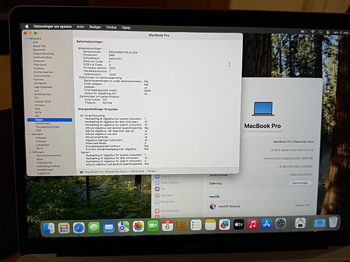The width and height of the screenshot is (350, 262).
Task: Open the Apple menu logo
Action: 27,26
